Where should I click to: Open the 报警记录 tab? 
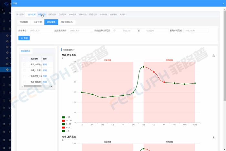click(x=42, y=15)
